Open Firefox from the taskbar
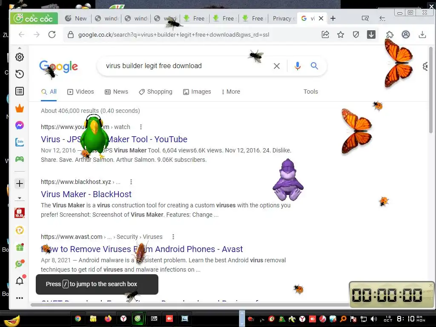This screenshot has height=327, width=436. tap(108, 318)
